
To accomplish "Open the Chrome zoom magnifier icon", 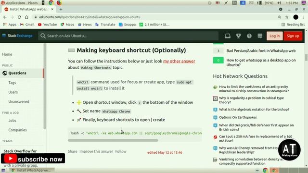I will pyautogui.click(x=279, y=17).
